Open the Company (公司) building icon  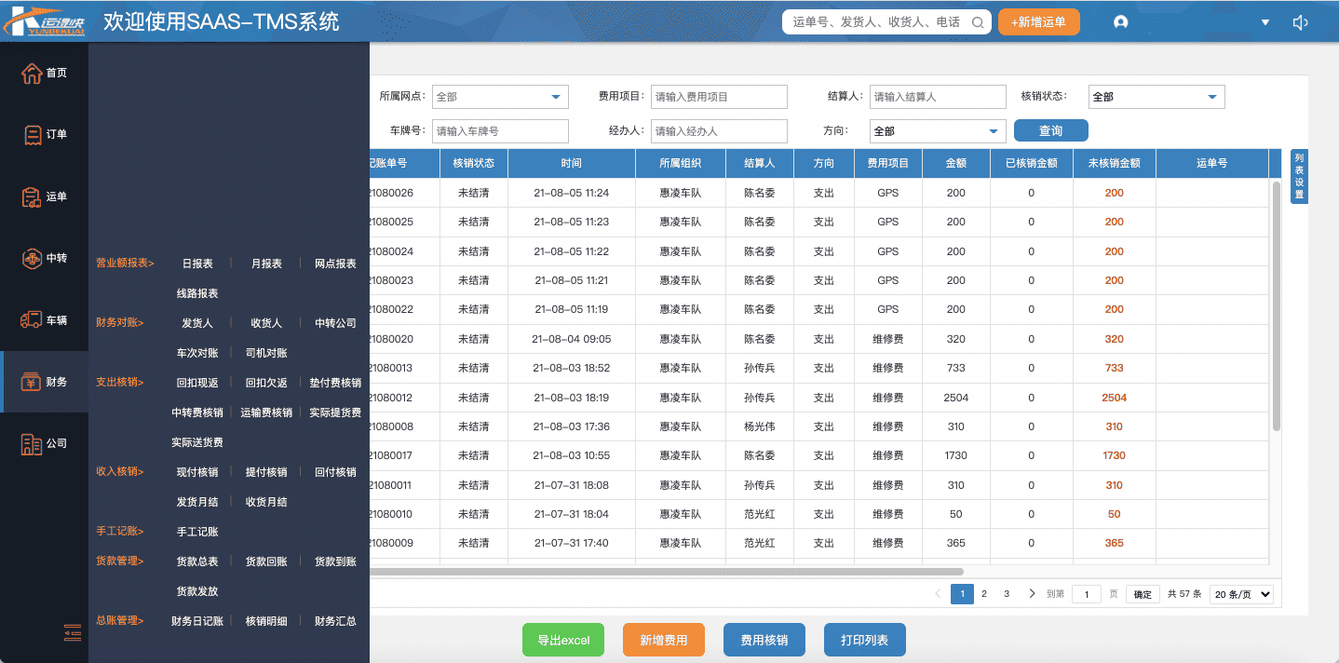click(32, 443)
